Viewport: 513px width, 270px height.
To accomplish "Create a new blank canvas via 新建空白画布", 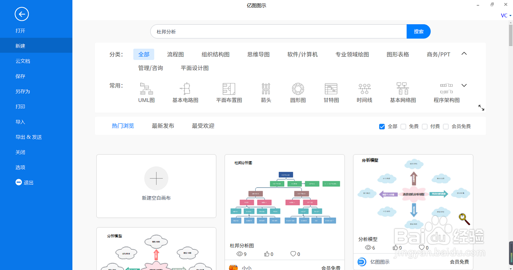I will [156, 186].
